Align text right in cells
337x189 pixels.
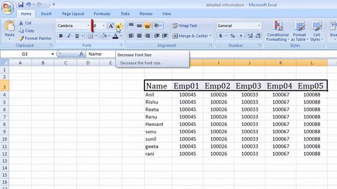pos(147,36)
